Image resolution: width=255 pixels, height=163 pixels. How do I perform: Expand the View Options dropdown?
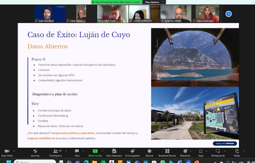pos(154,2)
